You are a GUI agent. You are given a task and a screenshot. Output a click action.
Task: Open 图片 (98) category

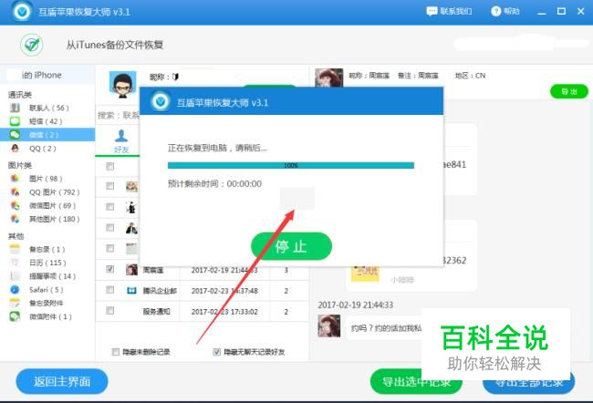point(47,179)
